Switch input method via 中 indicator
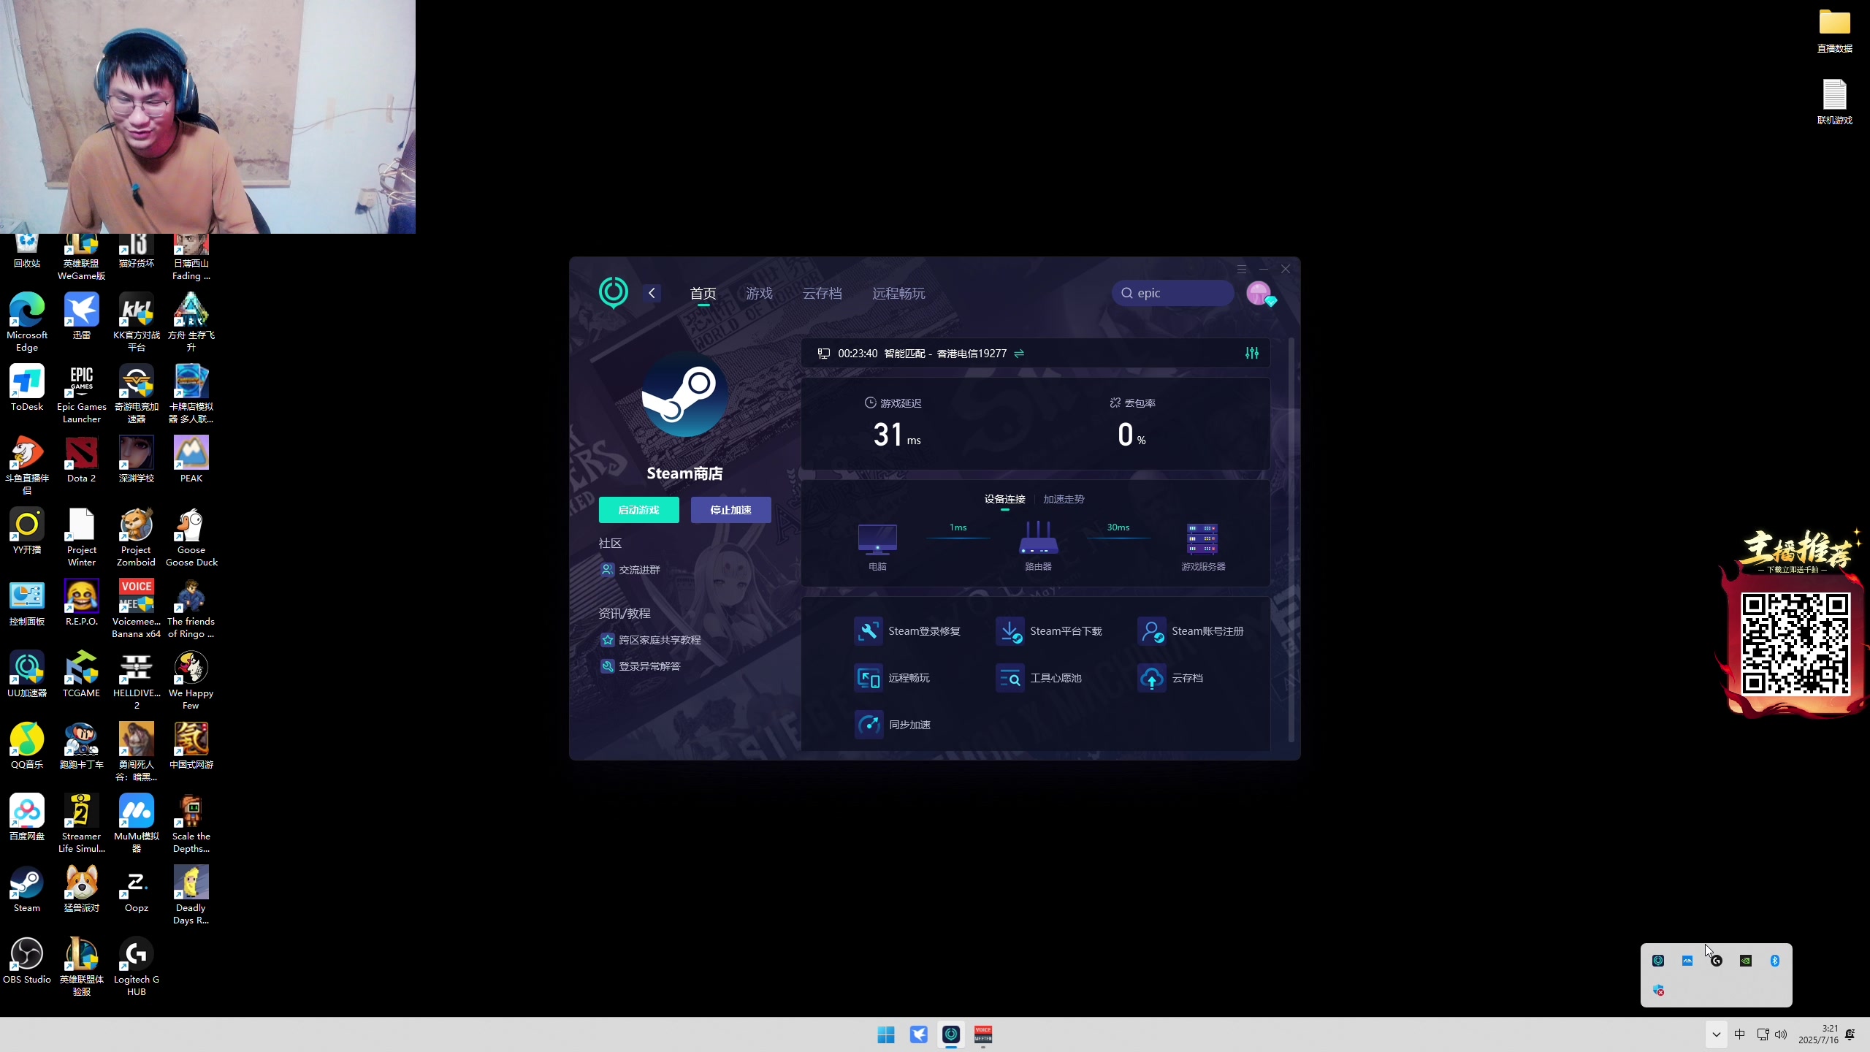The image size is (1870, 1052). (x=1739, y=1034)
